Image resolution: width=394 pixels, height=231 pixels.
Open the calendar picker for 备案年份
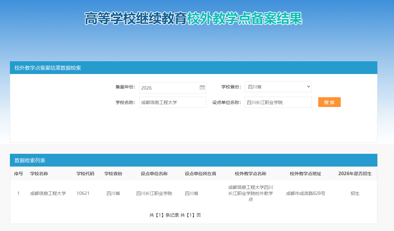pos(202,87)
